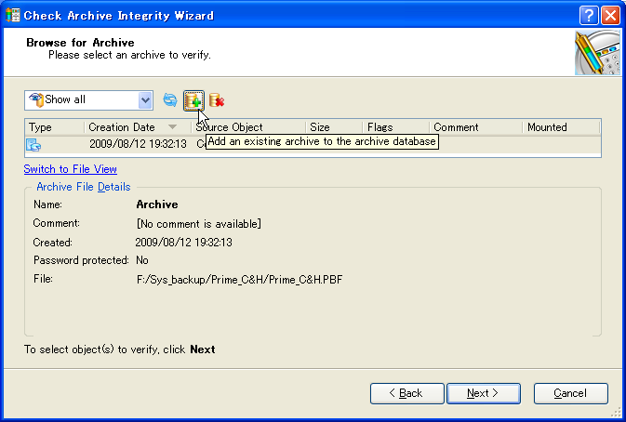
Task: Click the wizard icon in title bar
Action: [12, 15]
